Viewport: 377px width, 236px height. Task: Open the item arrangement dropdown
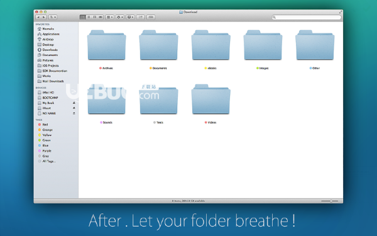(109, 18)
